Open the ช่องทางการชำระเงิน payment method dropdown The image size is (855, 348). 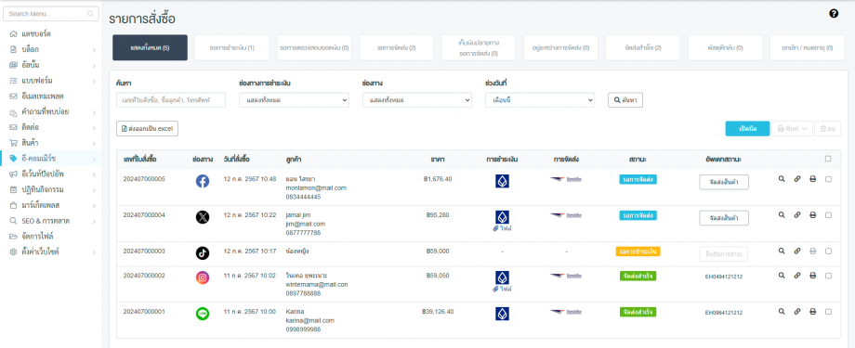pos(294,100)
